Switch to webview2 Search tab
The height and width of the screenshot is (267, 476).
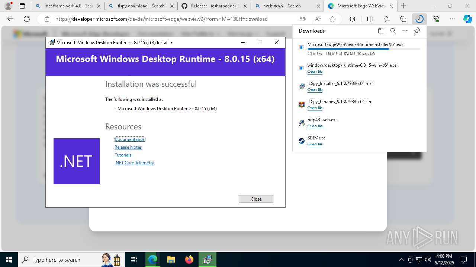coord(287,6)
